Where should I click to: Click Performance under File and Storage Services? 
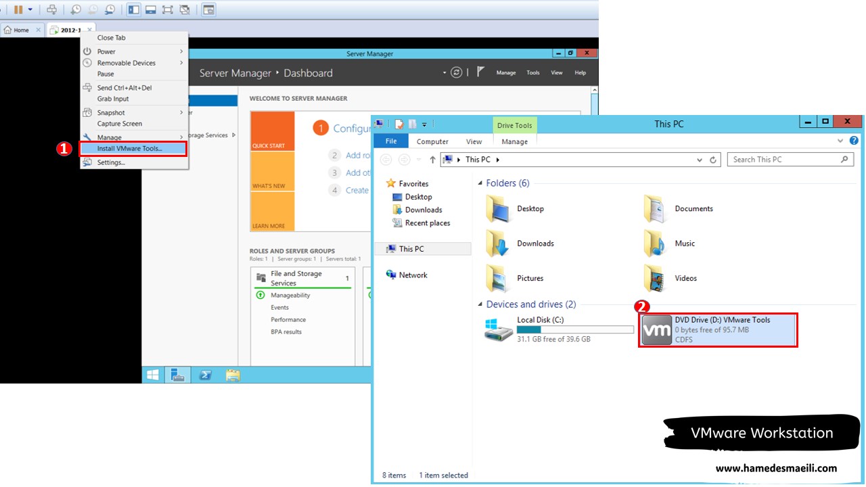[288, 320]
